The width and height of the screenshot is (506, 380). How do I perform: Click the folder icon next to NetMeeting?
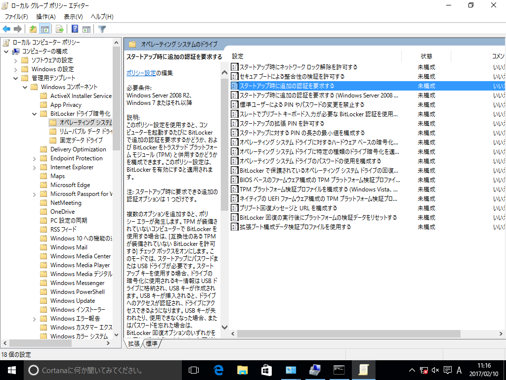tap(43, 203)
